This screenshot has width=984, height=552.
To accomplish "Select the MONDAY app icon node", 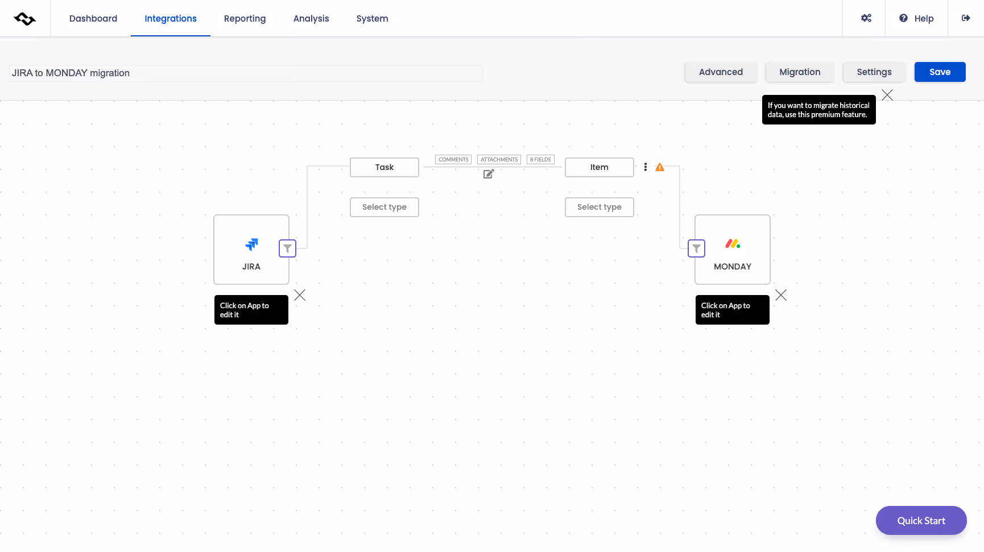I will tap(732, 249).
